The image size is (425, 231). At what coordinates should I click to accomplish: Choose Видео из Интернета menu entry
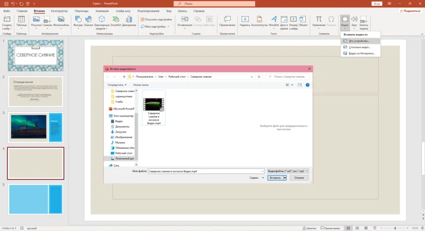coord(361,53)
